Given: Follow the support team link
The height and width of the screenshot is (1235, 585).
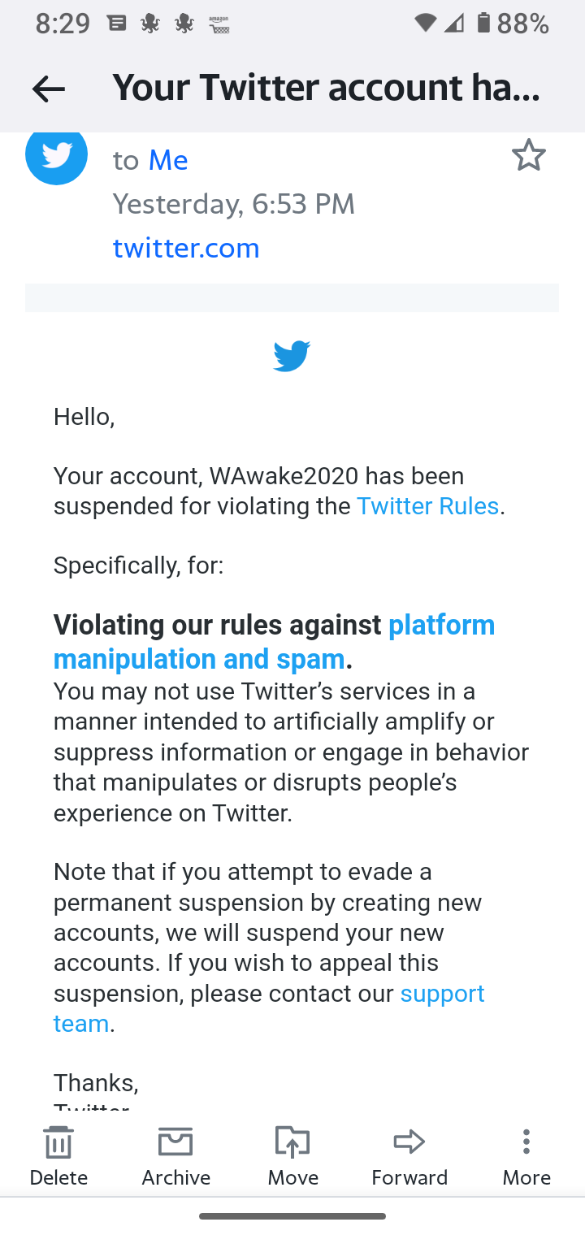Looking at the screenshot, I should 442,994.
